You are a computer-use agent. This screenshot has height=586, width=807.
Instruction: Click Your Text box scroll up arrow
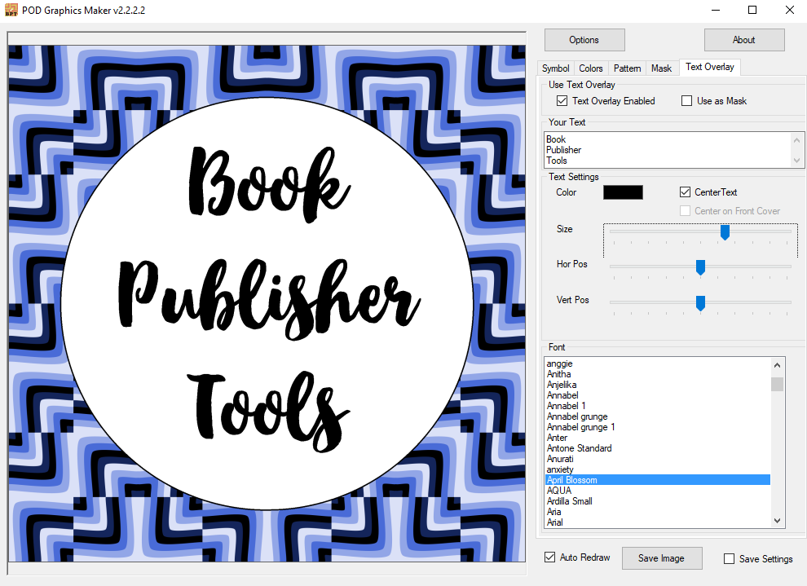[x=796, y=140]
